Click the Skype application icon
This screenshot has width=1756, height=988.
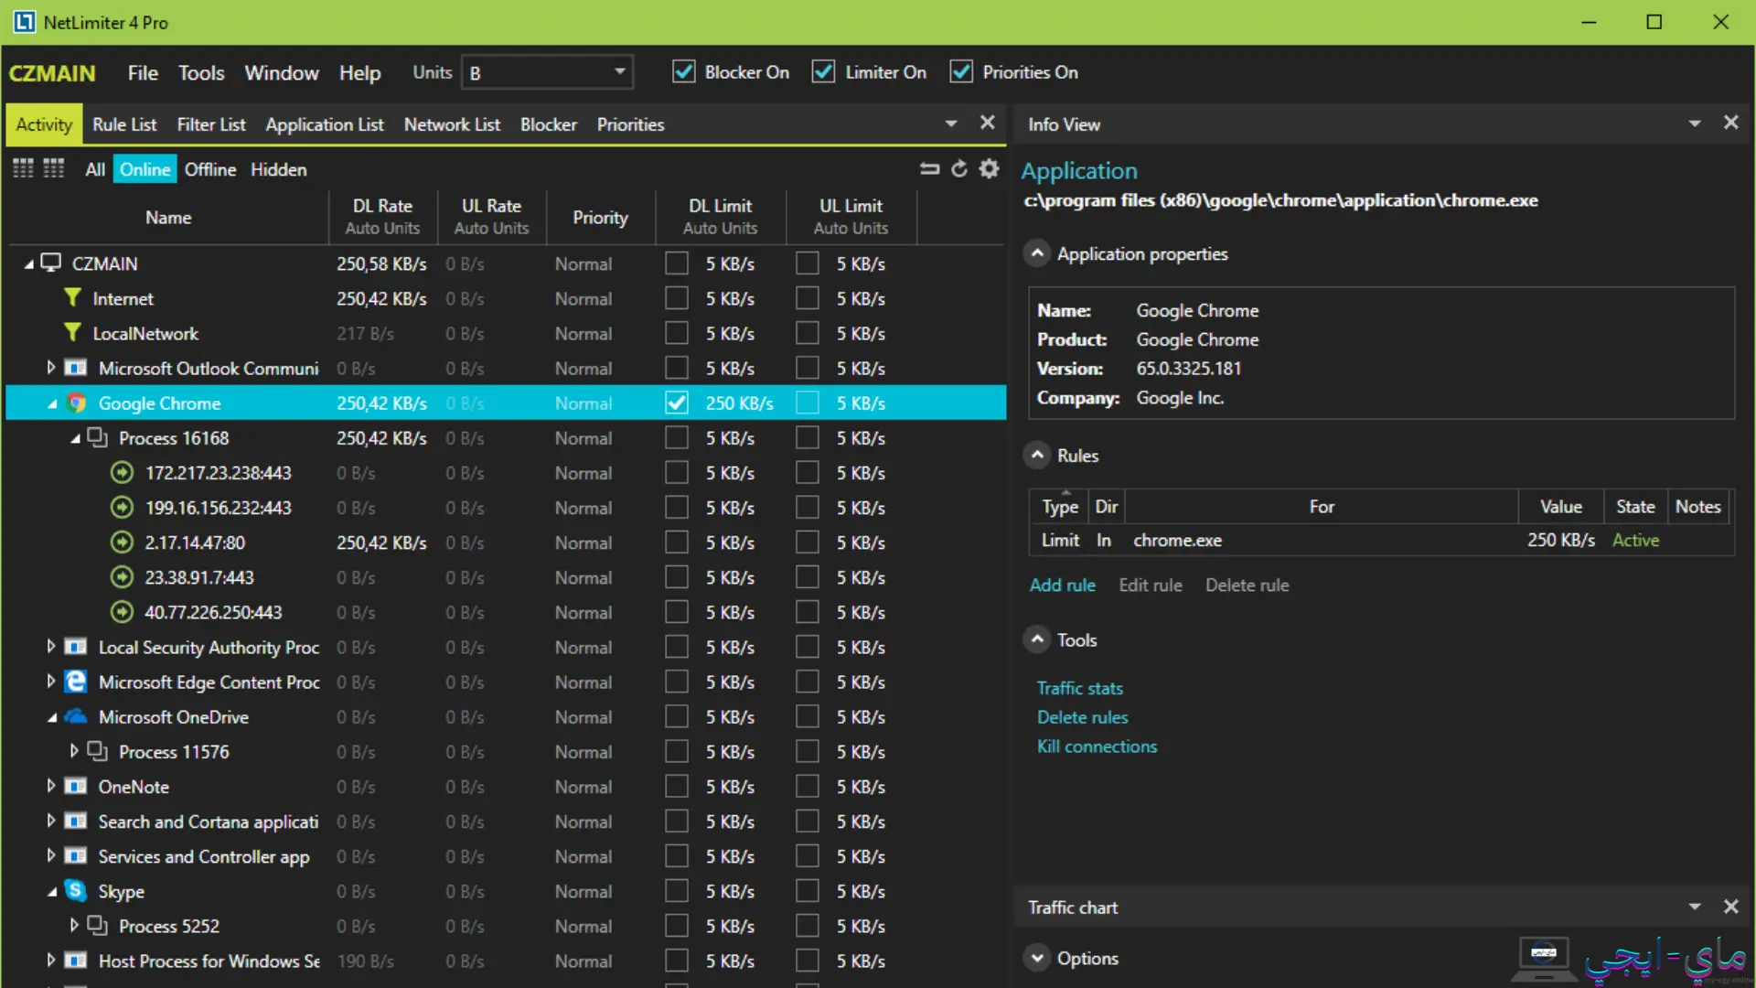[x=76, y=891]
